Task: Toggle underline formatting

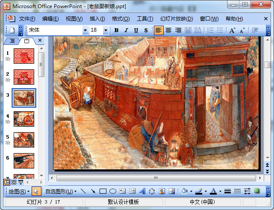Action: [x=136, y=30]
